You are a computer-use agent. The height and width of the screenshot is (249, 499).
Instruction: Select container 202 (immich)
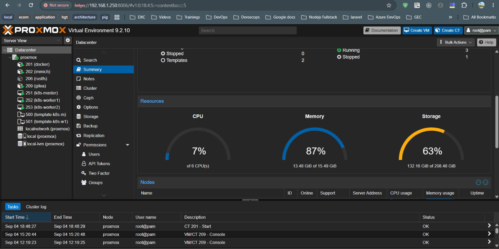(x=38, y=72)
